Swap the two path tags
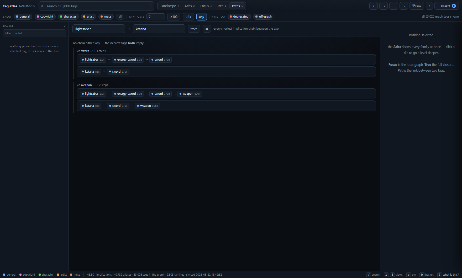The width and height of the screenshot is (462, 278). pyautogui.click(x=207, y=29)
